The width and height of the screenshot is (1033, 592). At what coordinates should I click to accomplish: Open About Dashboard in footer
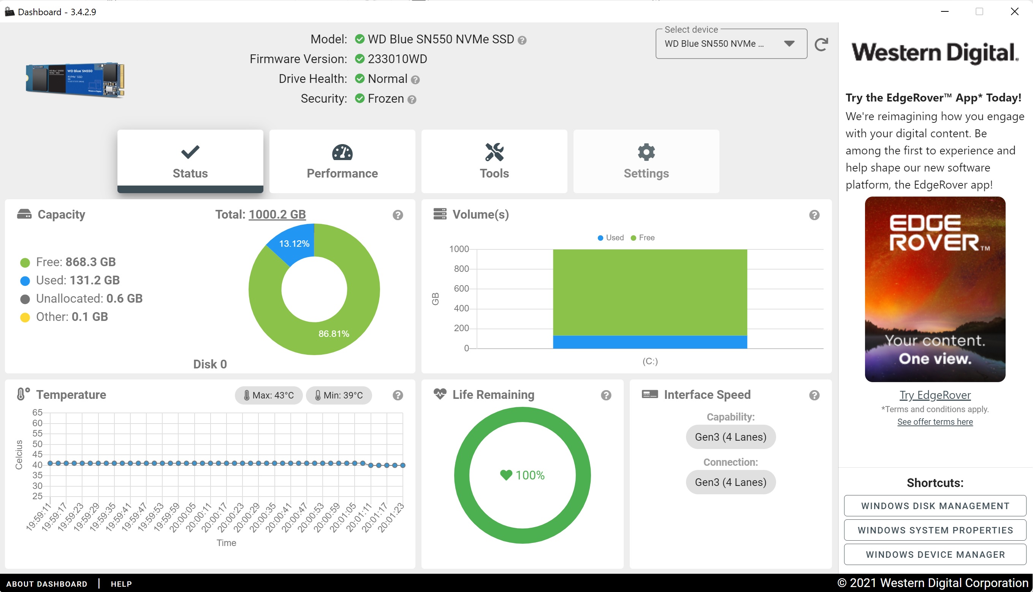point(47,584)
